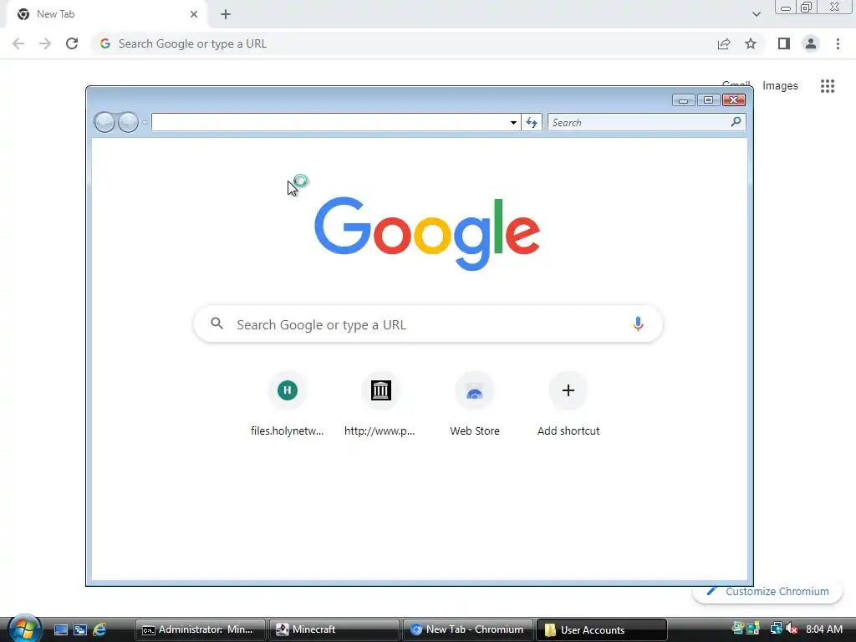Viewport: 856px width, 642px height.
Task: Open a new tab with plus
Action: click(226, 14)
